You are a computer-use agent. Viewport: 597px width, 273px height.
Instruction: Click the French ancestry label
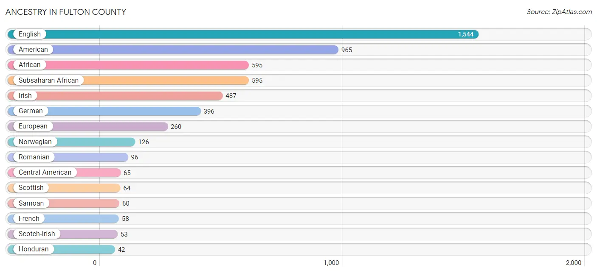point(29,219)
